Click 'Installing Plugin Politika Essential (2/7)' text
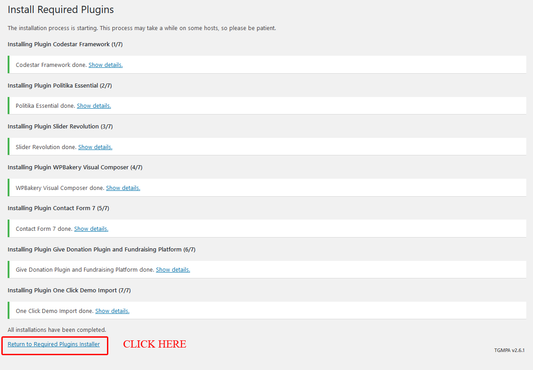Screen dimensions: 533x370 tap(59, 86)
